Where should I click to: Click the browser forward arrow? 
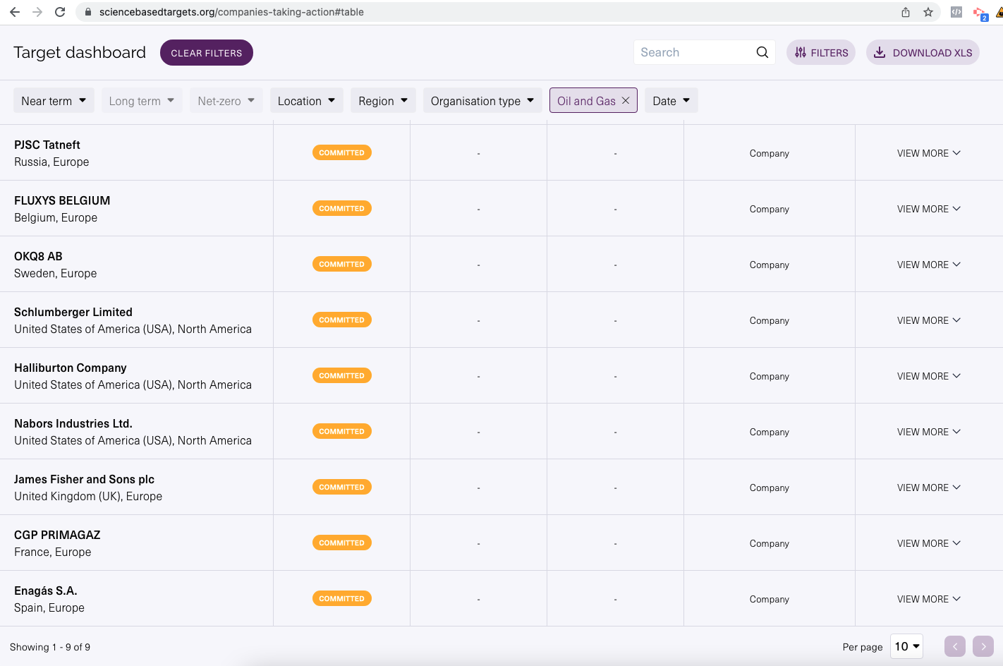pos(37,12)
